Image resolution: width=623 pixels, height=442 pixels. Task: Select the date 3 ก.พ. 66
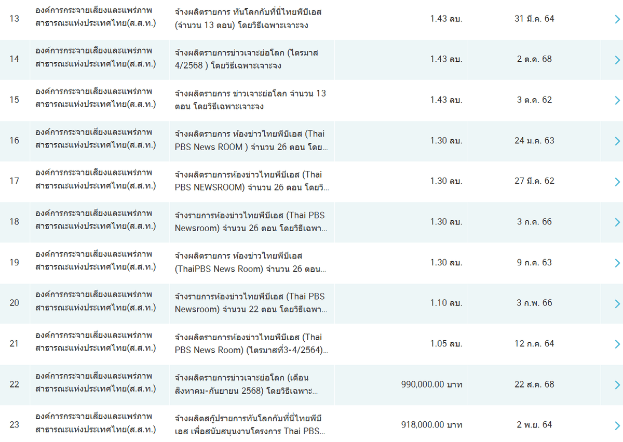[x=534, y=303]
